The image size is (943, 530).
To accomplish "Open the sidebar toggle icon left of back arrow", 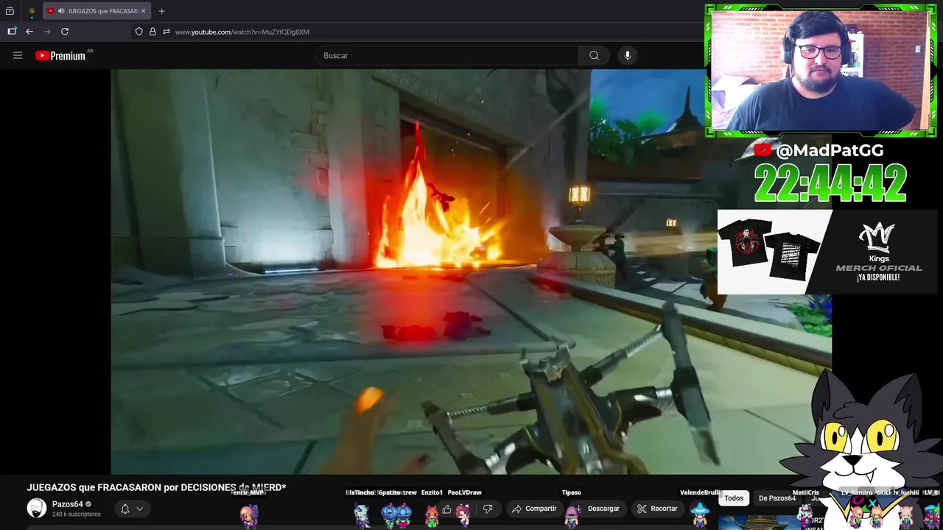I will coord(12,32).
